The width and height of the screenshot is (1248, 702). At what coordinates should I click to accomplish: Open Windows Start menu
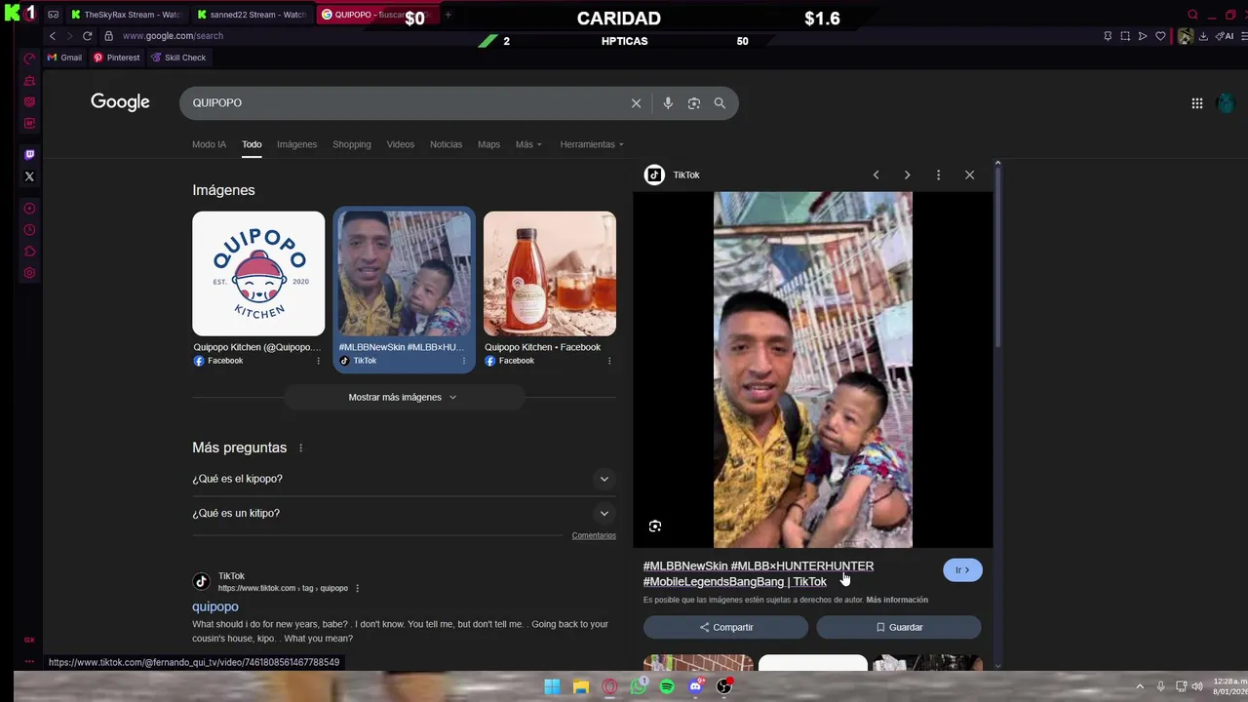tap(552, 686)
